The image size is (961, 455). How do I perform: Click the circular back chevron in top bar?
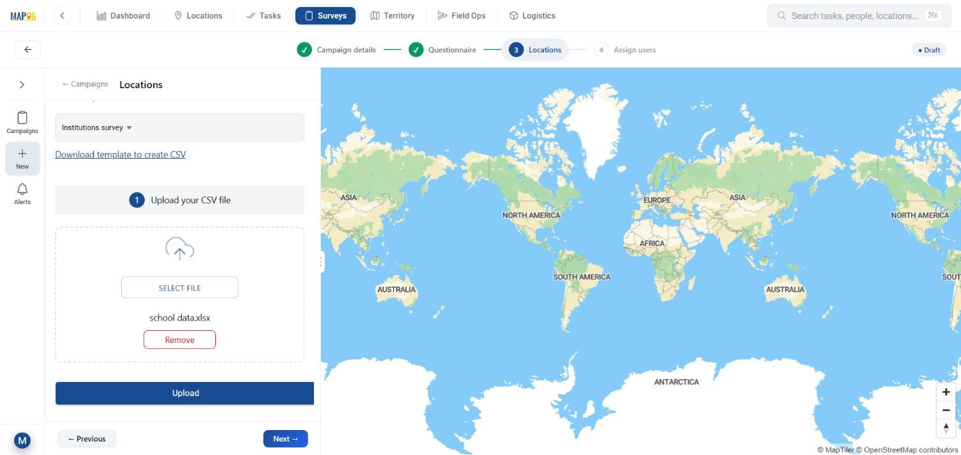click(62, 15)
